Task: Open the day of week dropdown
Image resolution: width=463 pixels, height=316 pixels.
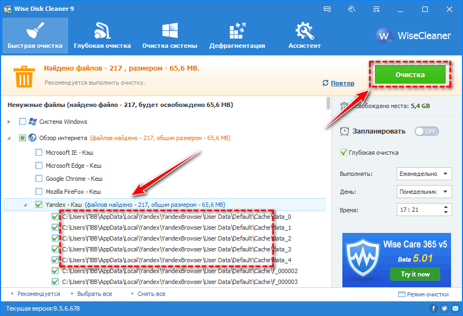Action: 424,192
